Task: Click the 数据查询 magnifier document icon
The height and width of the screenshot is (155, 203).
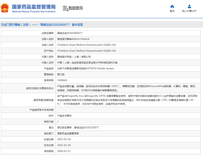Action: click(65, 8)
